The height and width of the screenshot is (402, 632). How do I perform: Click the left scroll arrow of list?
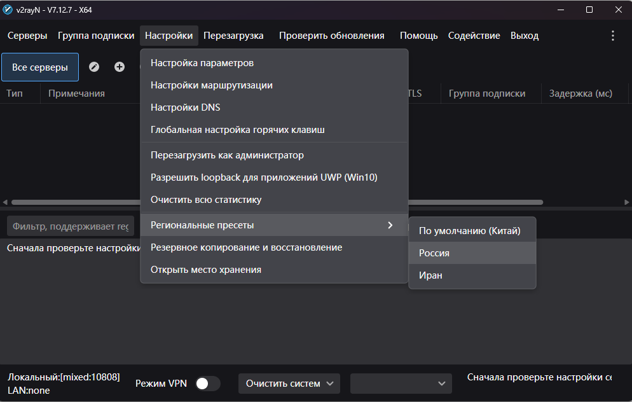[x=5, y=202]
